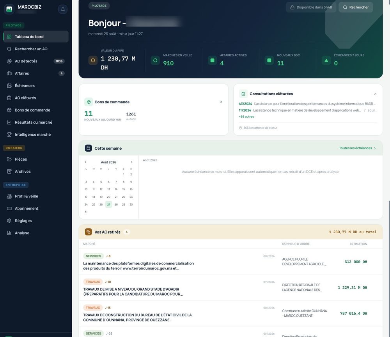Open AO clôturés page
Screen dimensions: 390x337
point(35,98)
